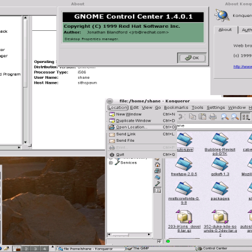This screenshot has width=252, height=252.
Task: Click the blue folder sidebar tab icon
Action: click(x=157, y=177)
